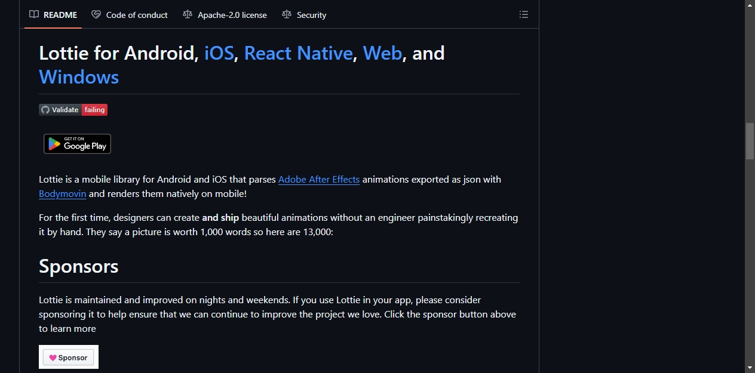This screenshot has width=755, height=373.
Task: Click the vertical scrollbar thumb
Action: 750,141
